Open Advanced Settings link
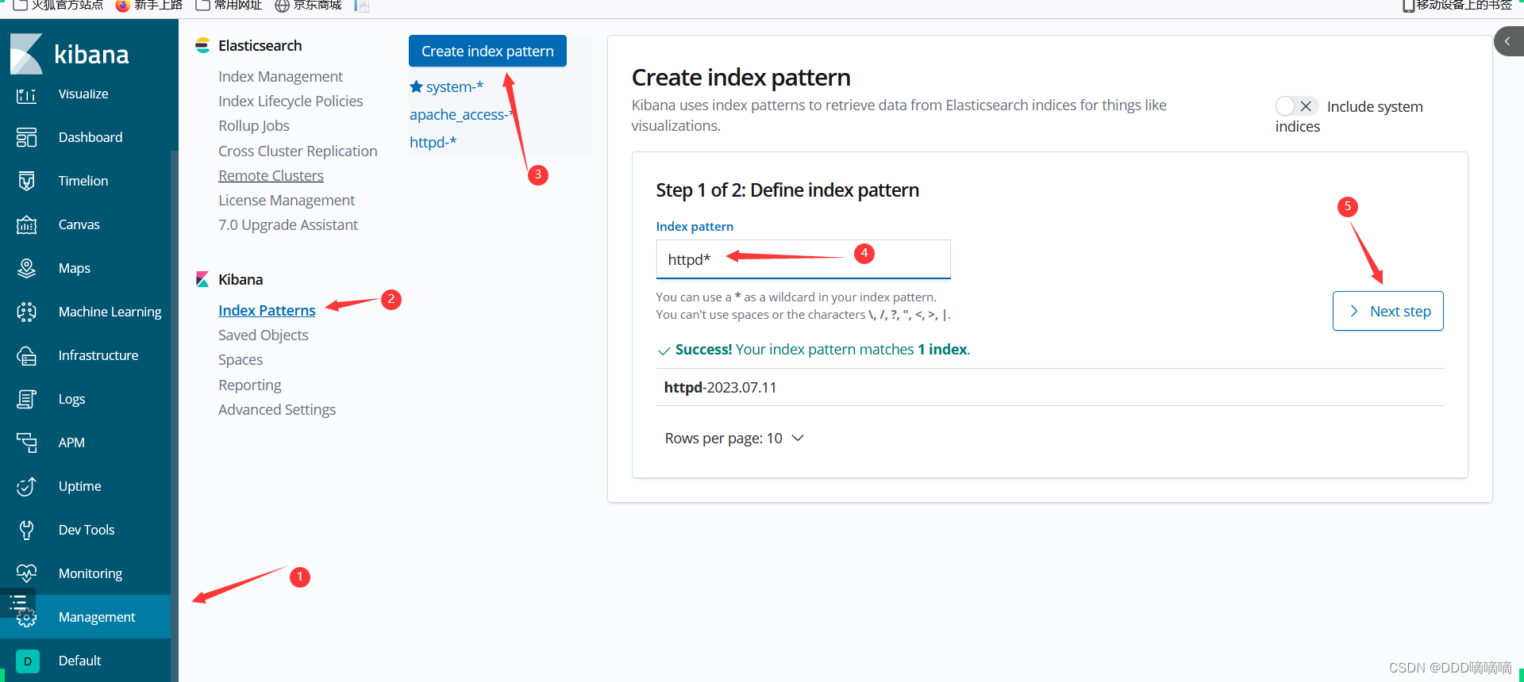This screenshot has width=1524, height=682. tap(277, 409)
